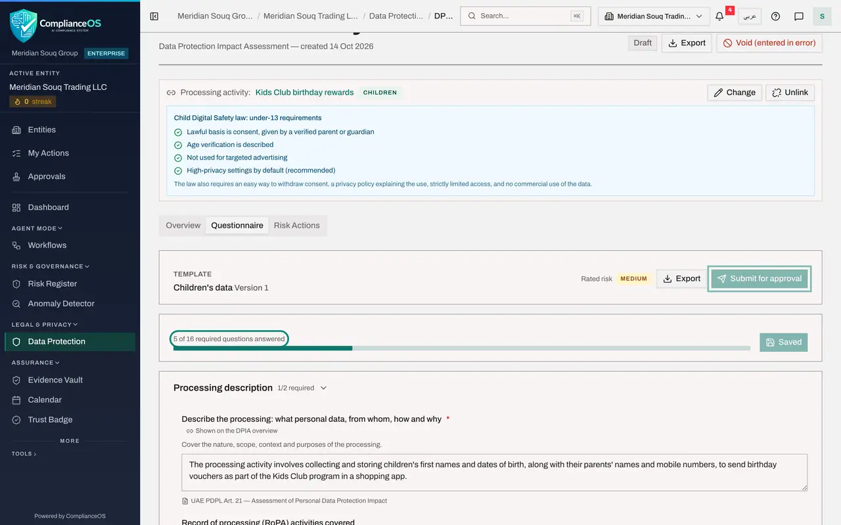Select Data Protection in sidebar
The image size is (841, 525).
(x=70, y=342)
